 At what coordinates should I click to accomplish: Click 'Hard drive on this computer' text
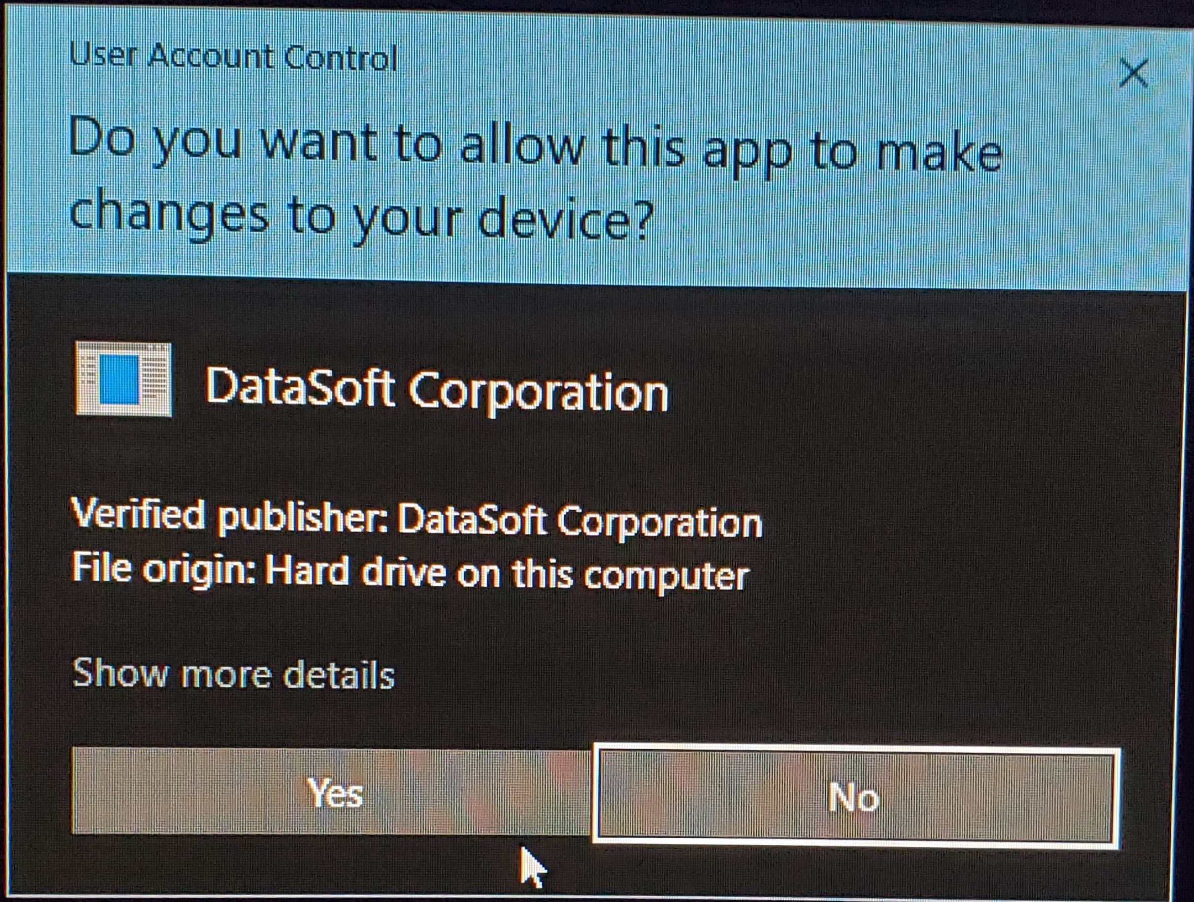[507, 575]
